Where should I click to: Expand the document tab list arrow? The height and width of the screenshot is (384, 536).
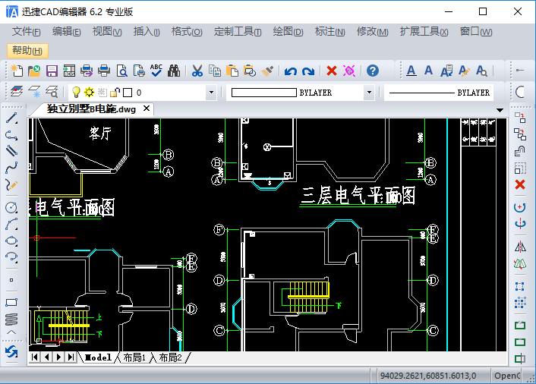pyautogui.click(x=500, y=110)
